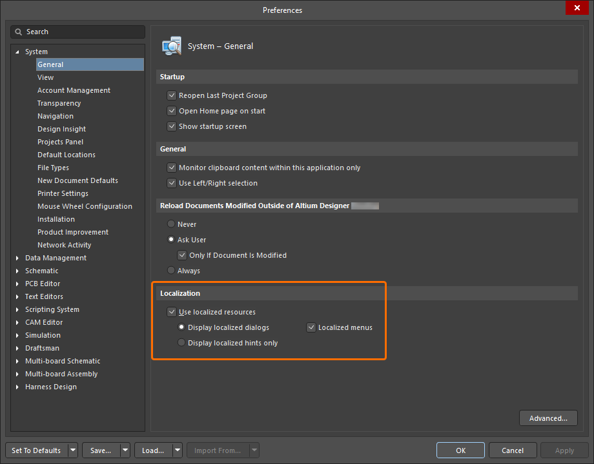Click the Cancel button
This screenshot has height=464, width=594.
click(x=513, y=450)
